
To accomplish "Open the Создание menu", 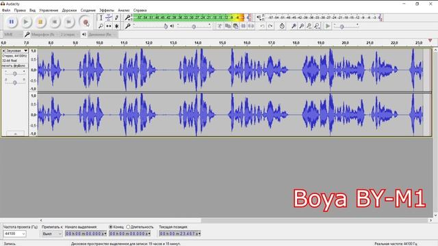I will [88, 10].
